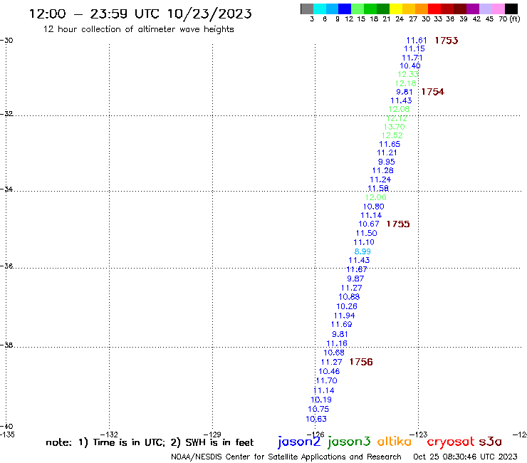Click the time marker 1754

tap(433, 92)
